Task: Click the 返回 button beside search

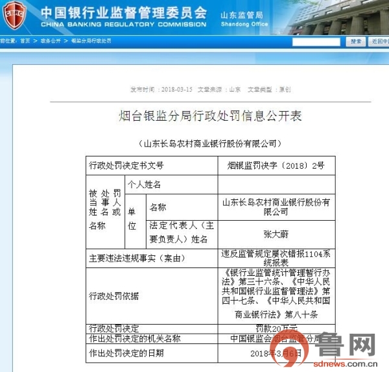Action: pos(379,42)
